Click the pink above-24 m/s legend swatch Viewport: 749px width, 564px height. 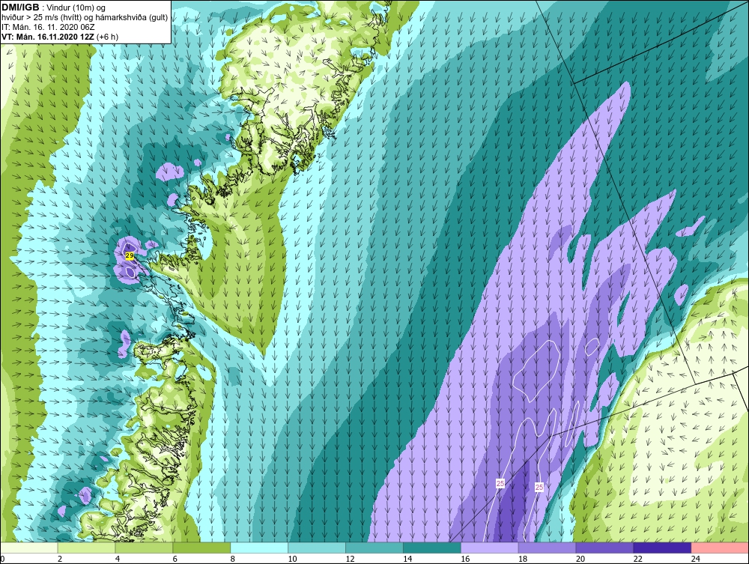[x=720, y=548]
